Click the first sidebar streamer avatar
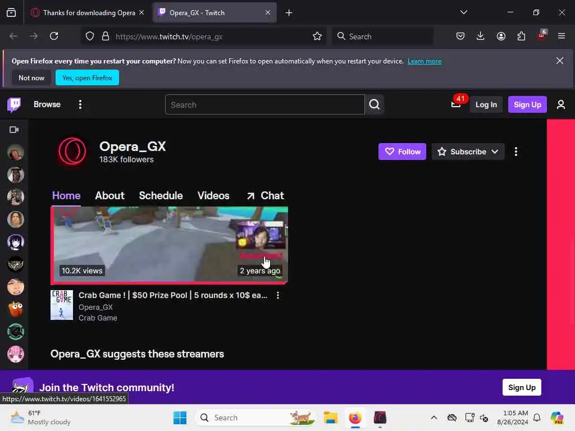 15,153
